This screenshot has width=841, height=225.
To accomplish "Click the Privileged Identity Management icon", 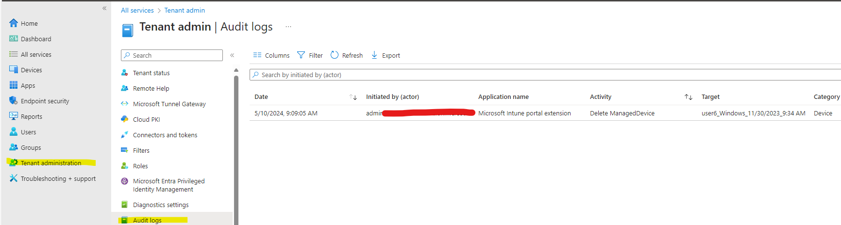I will click(124, 181).
